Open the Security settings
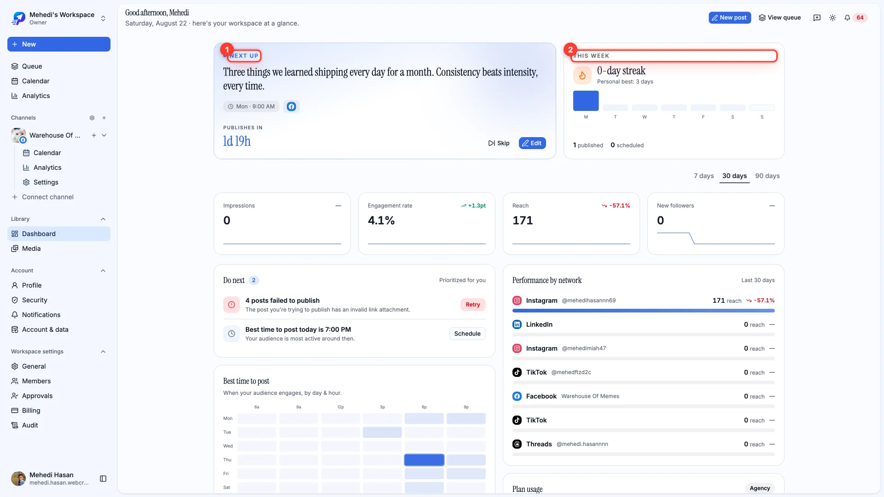Screen dimensions: 884x497 tap(59, 300)
